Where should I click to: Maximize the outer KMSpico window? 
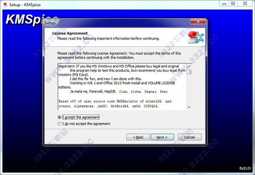click(x=233, y=3)
